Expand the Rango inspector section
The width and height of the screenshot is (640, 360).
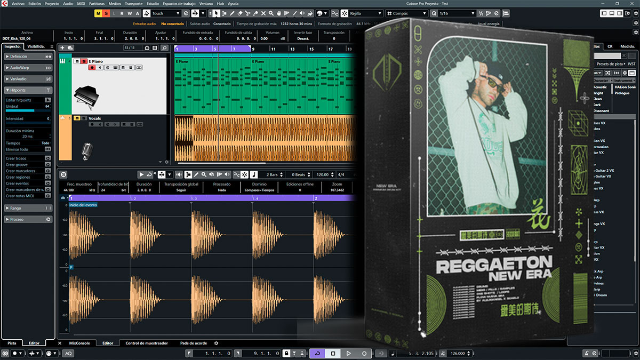point(29,208)
